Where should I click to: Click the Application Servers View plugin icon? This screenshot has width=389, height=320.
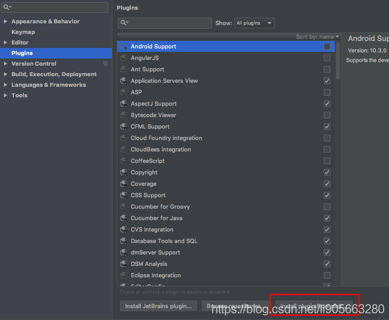point(123,81)
